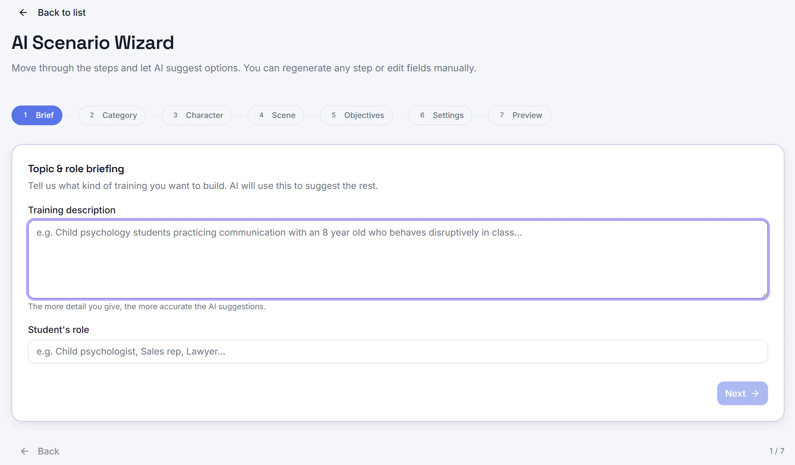
Task: Switch to the Character step
Action: (x=197, y=115)
